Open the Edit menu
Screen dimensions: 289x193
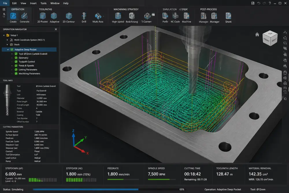pyautogui.click(x=14, y=3)
